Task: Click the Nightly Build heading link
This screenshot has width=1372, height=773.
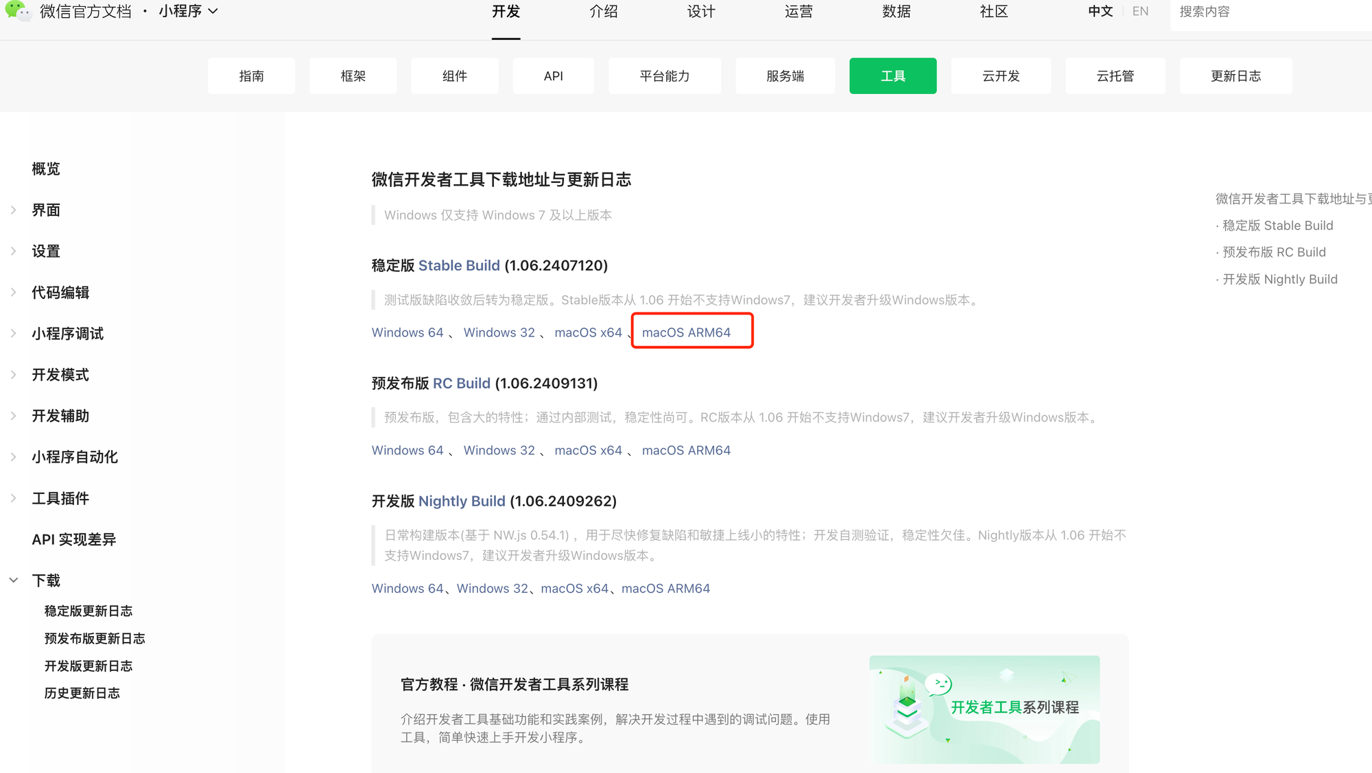Action: [x=462, y=501]
